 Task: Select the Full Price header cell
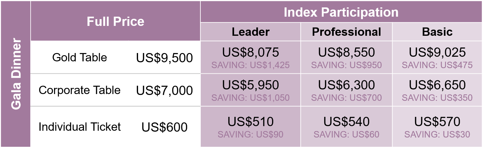click(x=115, y=21)
